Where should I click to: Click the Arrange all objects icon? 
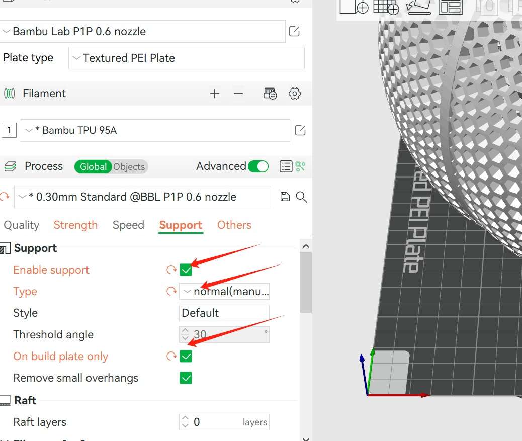point(450,7)
